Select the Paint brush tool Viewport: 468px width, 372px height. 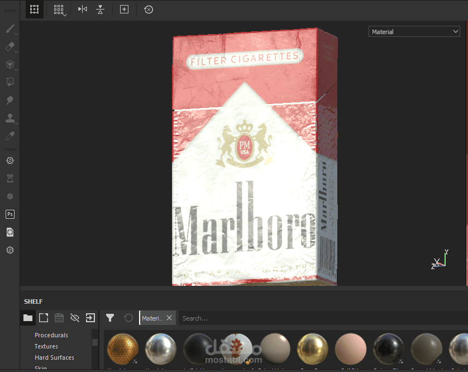coord(10,29)
